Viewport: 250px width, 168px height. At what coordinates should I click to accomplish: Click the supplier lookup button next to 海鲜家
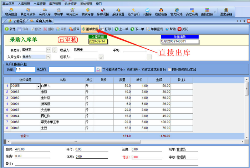point(49,50)
